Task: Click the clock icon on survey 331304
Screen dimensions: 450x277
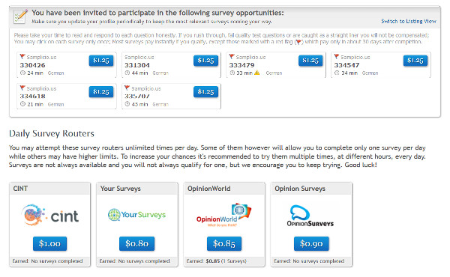Action: [127, 73]
